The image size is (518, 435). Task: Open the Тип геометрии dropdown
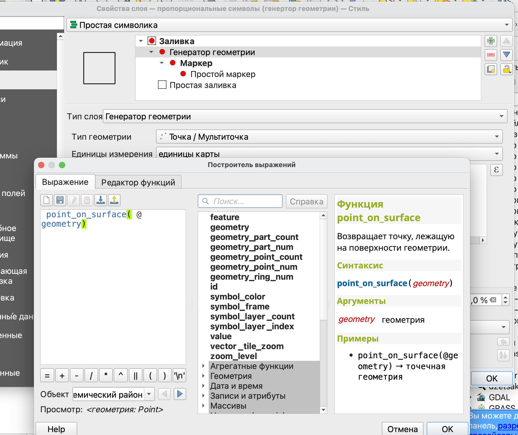(x=329, y=137)
